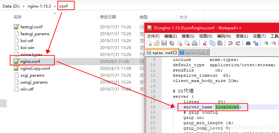
Task: Click the Save All icon in Notepad++
Action: point(172,43)
